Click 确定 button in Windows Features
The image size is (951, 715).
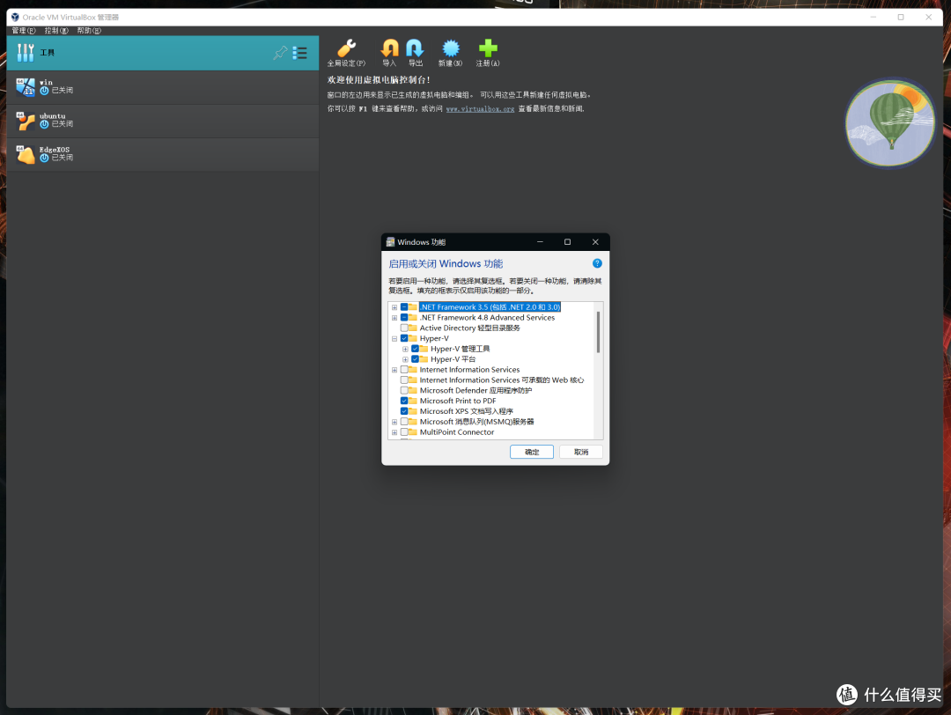tap(532, 452)
